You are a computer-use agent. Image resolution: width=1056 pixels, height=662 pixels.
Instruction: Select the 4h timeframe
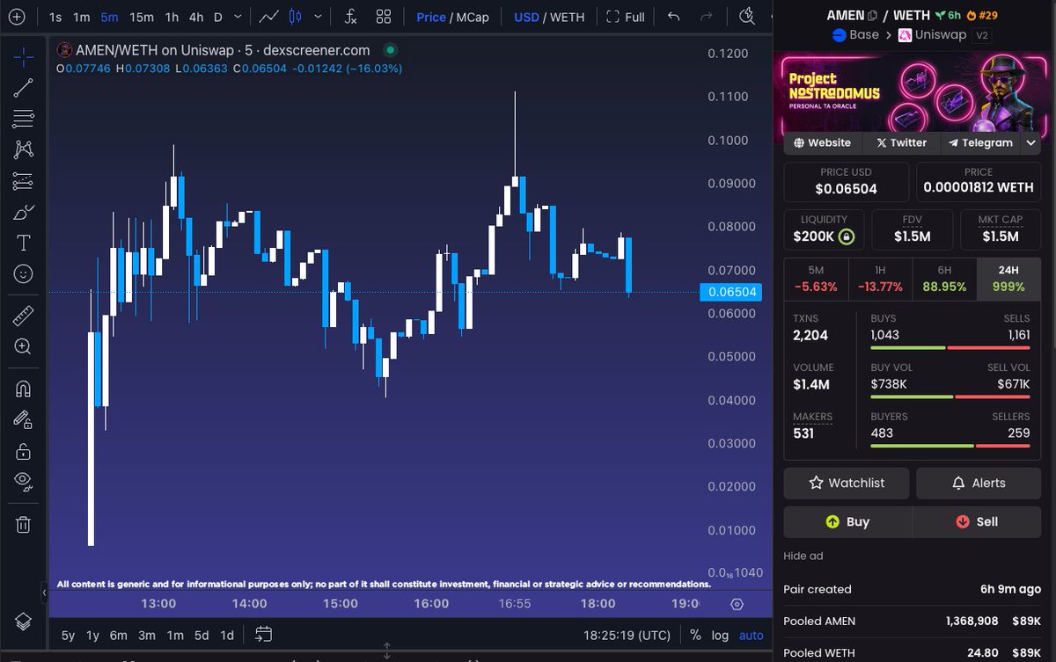point(196,17)
